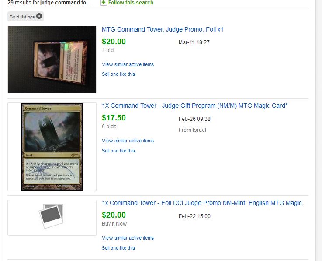This screenshot has width=322, height=261.
Task: Open Judge Gift Program NM/M listing title
Action: tap(195, 106)
